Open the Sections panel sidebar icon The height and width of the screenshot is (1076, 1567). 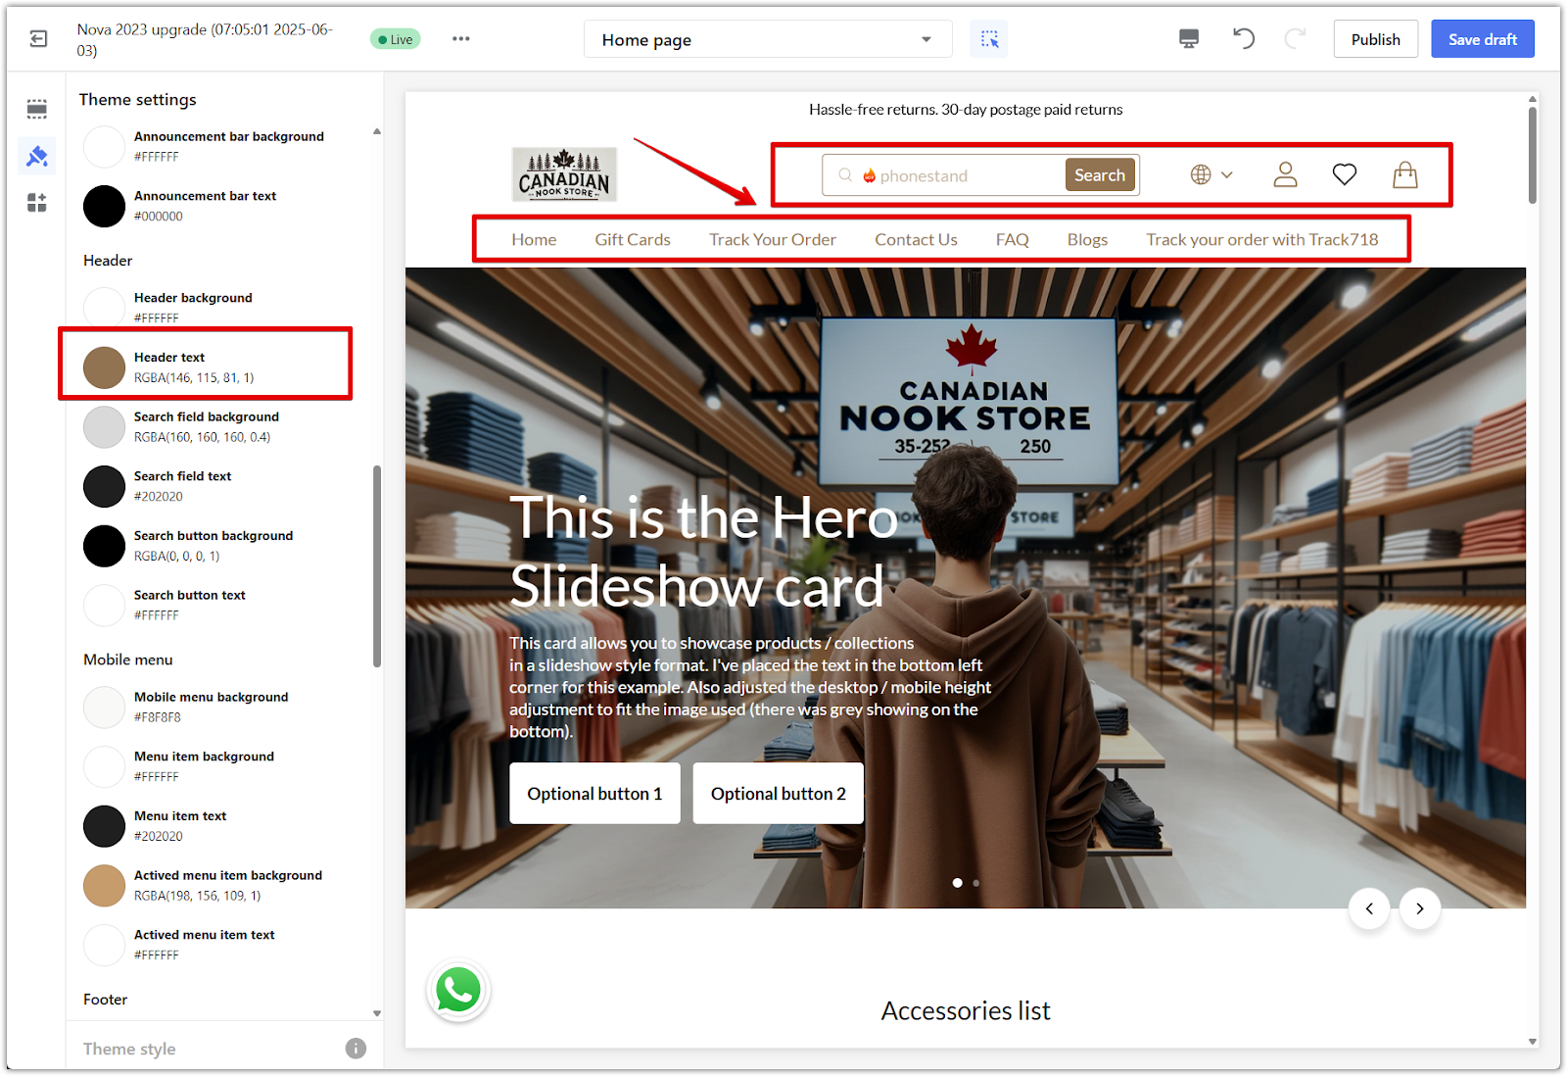pyautogui.click(x=37, y=109)
